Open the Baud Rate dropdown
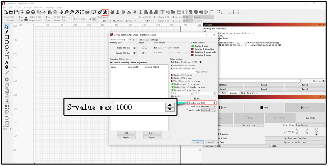 click(208, 106)
